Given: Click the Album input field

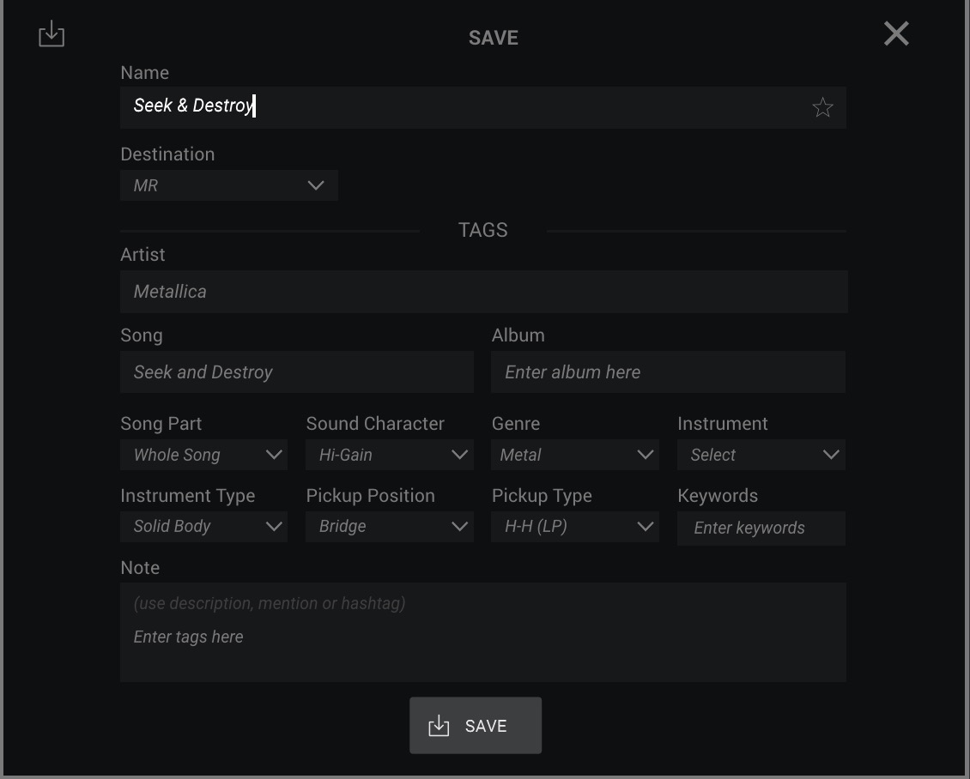Looking at the screenshot, I should [x=668, y=372].
